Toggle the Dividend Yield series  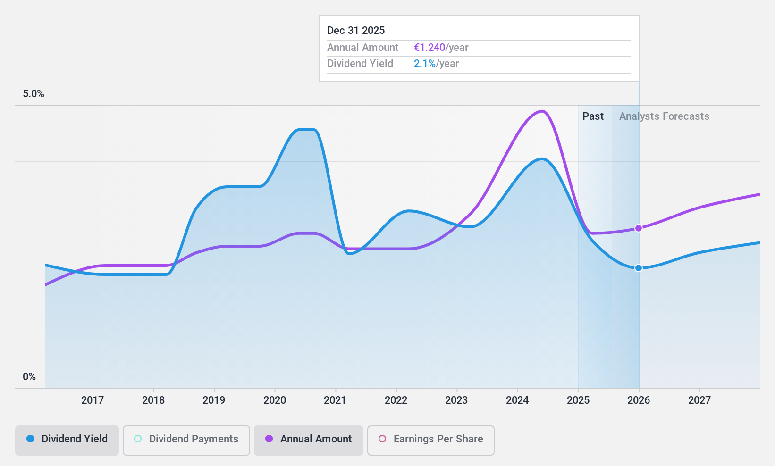[x=67, y=441]
